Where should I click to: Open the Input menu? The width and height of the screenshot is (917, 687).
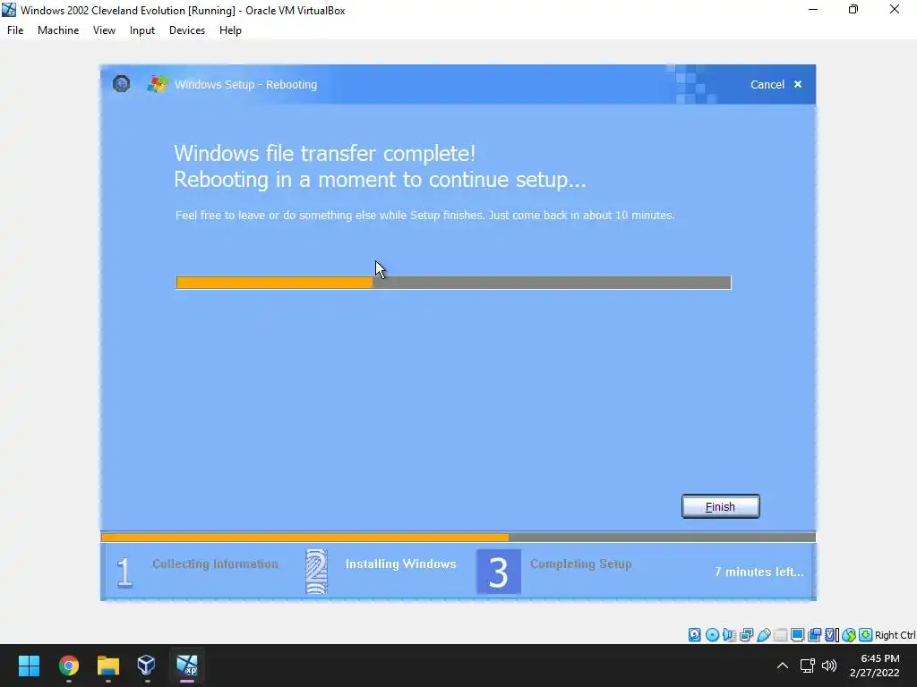(142, 30)
